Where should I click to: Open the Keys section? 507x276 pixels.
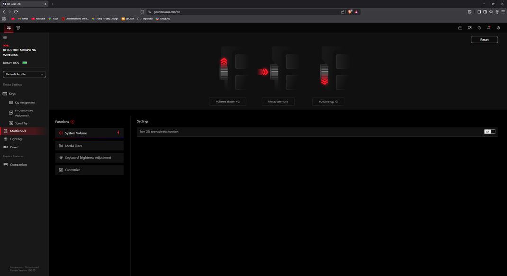point(9,94)
